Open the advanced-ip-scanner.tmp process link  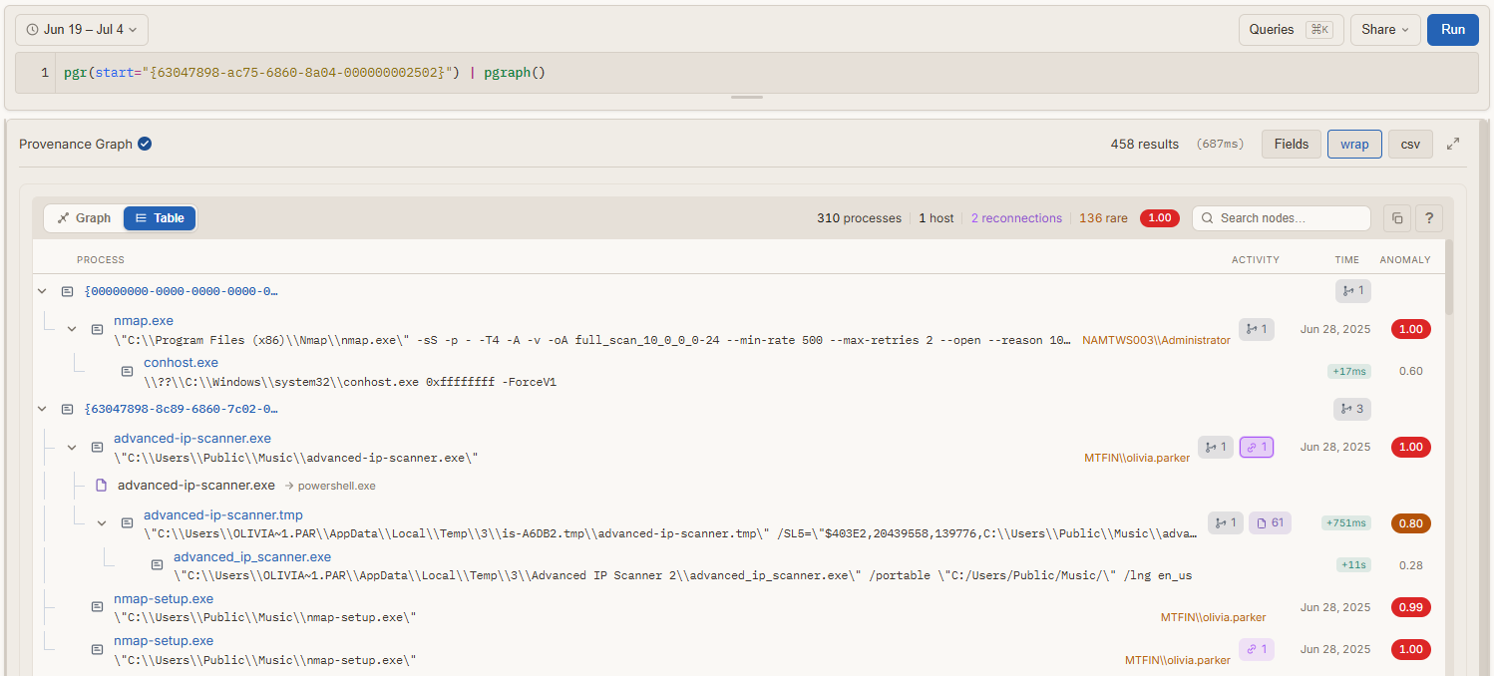coord(223,515)
